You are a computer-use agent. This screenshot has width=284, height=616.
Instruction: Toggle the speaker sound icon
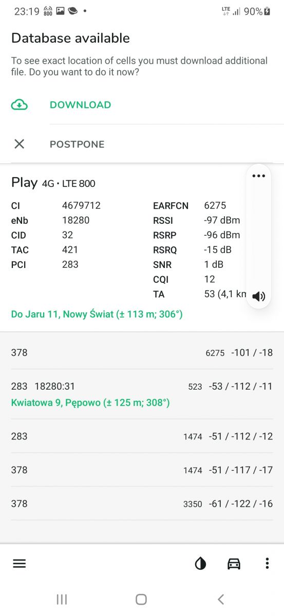pyautogui.click(x=259, y=296)
